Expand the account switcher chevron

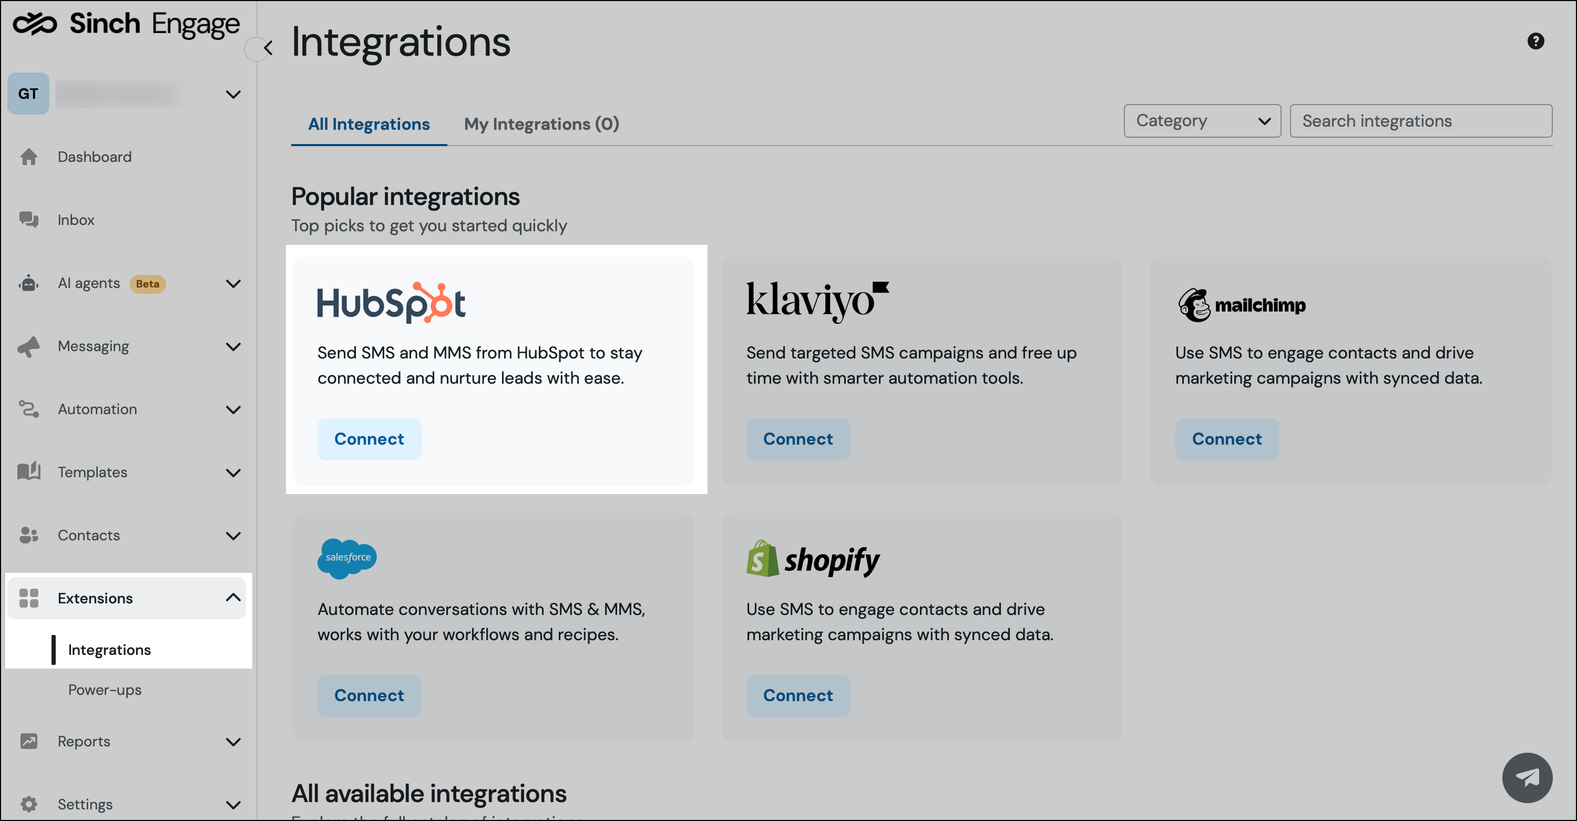pyautogui.click(x=233, y=94)
